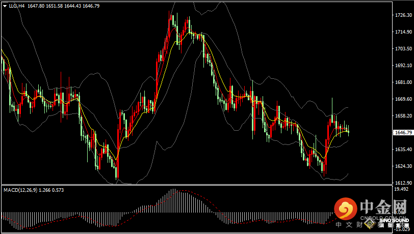
Task: Click the 1612.90 price axis label
Action: (x=403, y=183)
